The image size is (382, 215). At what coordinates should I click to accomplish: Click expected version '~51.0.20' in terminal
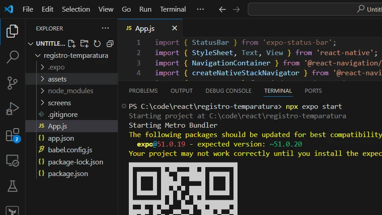285,144
